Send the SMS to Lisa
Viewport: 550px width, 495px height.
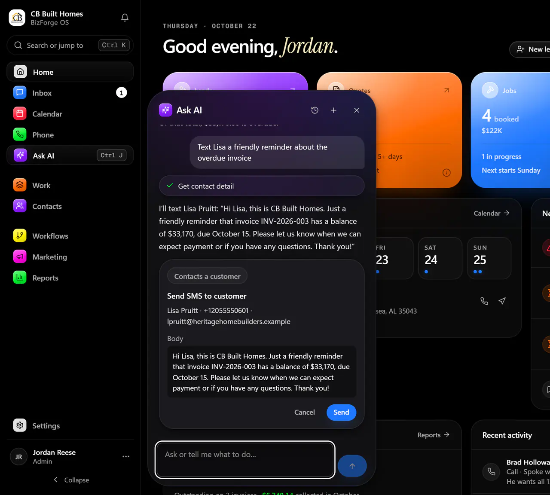pos(341,412)
